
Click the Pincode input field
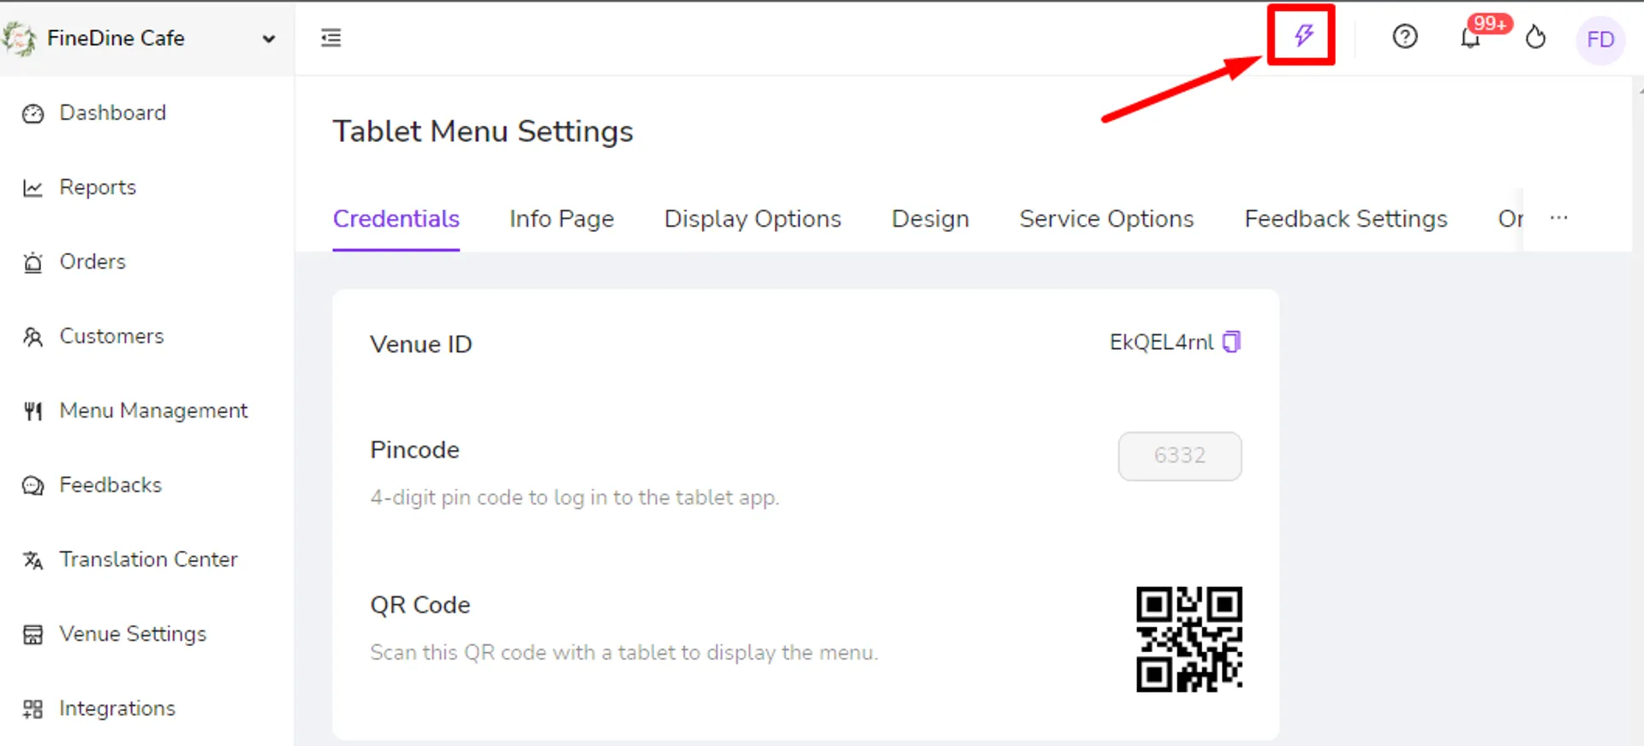[1180, 456]
